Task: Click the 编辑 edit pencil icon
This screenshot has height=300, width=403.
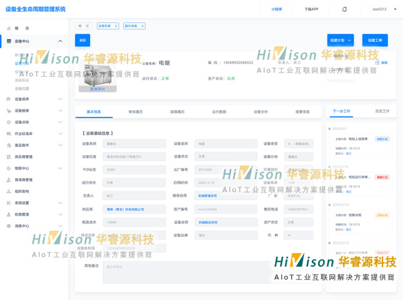Action: (x=377, y=62)
